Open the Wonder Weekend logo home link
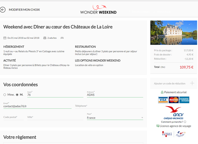The width and height of the screenshot is (198, 144). [x=98, y=9]
